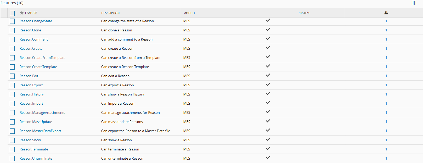This screenshot has width=423, height=163.
Task: Open the Reason.ChangeState feature link
Action: (x=36, y=21)
